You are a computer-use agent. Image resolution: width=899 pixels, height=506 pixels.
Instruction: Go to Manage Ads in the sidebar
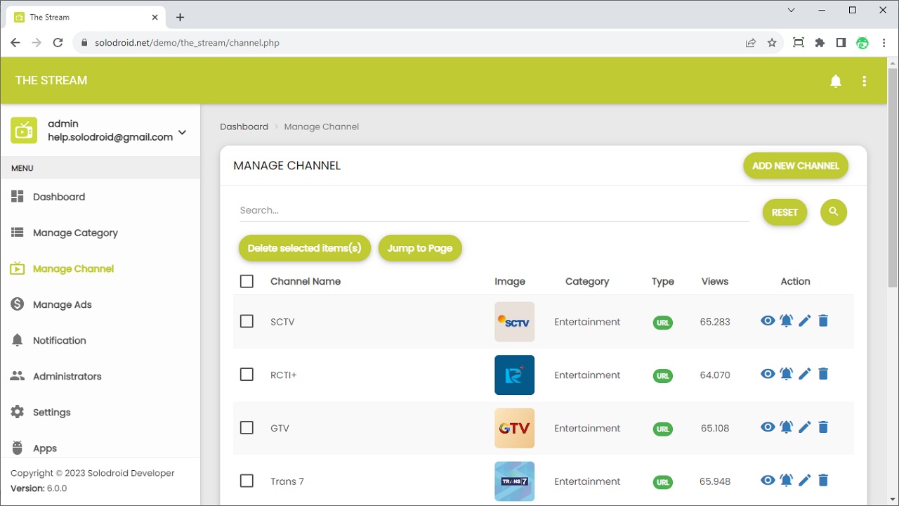pyautogui.click(x=62, y=304)
